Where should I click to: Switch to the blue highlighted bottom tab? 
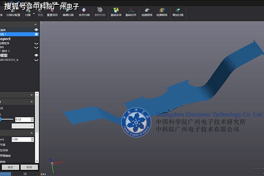click(5, 174)
